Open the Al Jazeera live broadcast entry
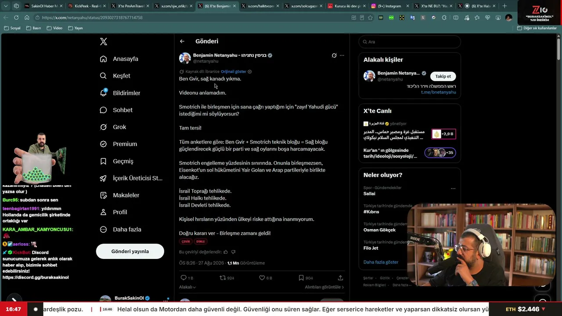The width and height of the screenshot is (562, 316). [x=410, y=131]
